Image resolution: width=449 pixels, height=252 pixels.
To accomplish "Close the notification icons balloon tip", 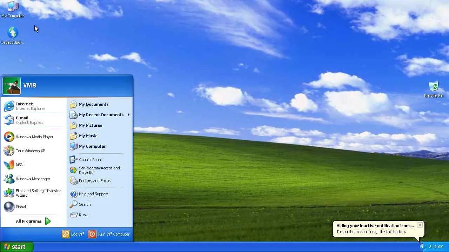I will tap(420, 225).
